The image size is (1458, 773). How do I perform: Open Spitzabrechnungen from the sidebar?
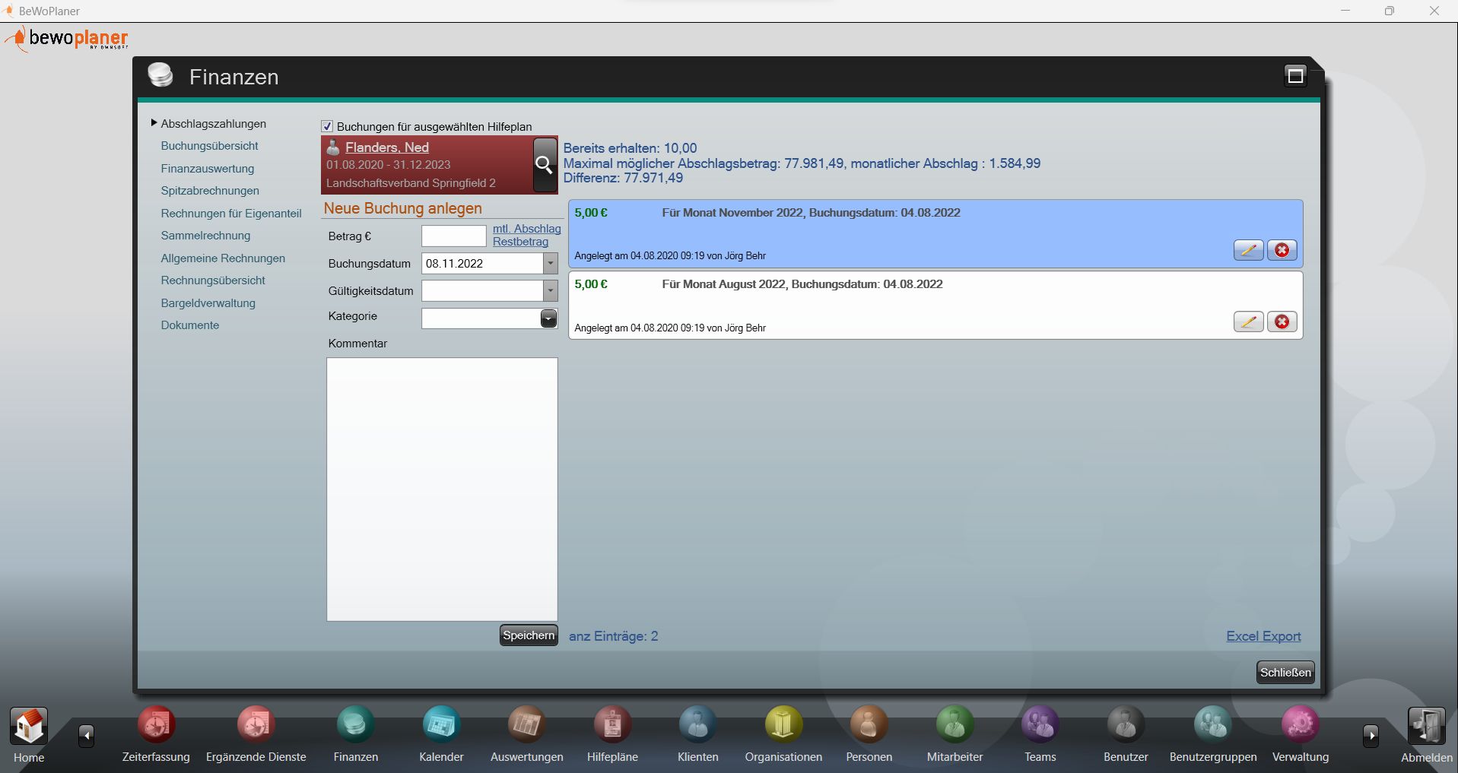(x=210, y=191)
